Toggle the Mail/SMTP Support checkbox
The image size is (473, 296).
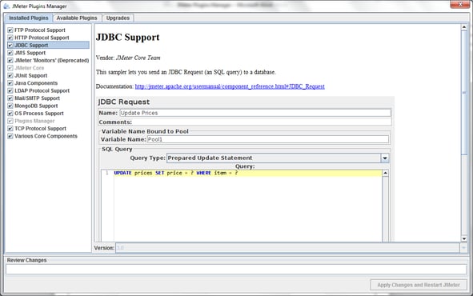[10, 98]
